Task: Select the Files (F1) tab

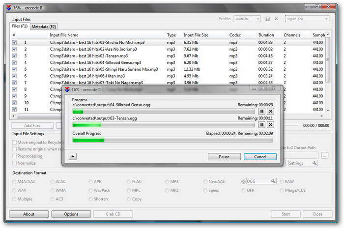Action: point(20,26)
